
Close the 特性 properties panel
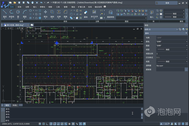tap(186, 25)
